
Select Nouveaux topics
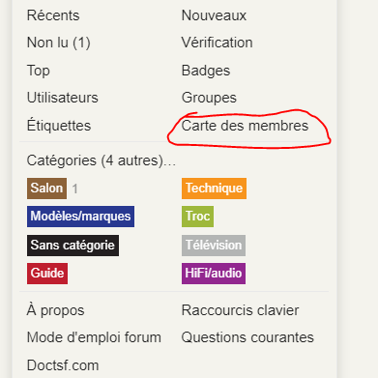(214, 15)
